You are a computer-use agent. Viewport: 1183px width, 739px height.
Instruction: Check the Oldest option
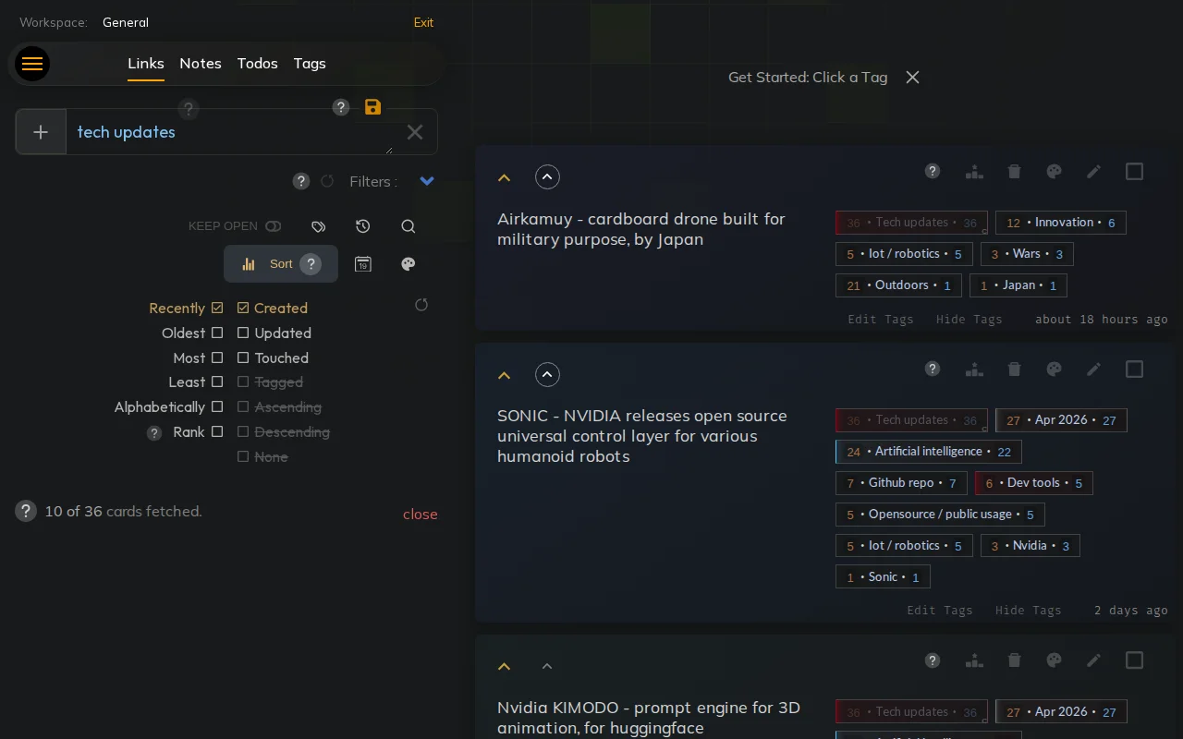(x=217, y=333)
